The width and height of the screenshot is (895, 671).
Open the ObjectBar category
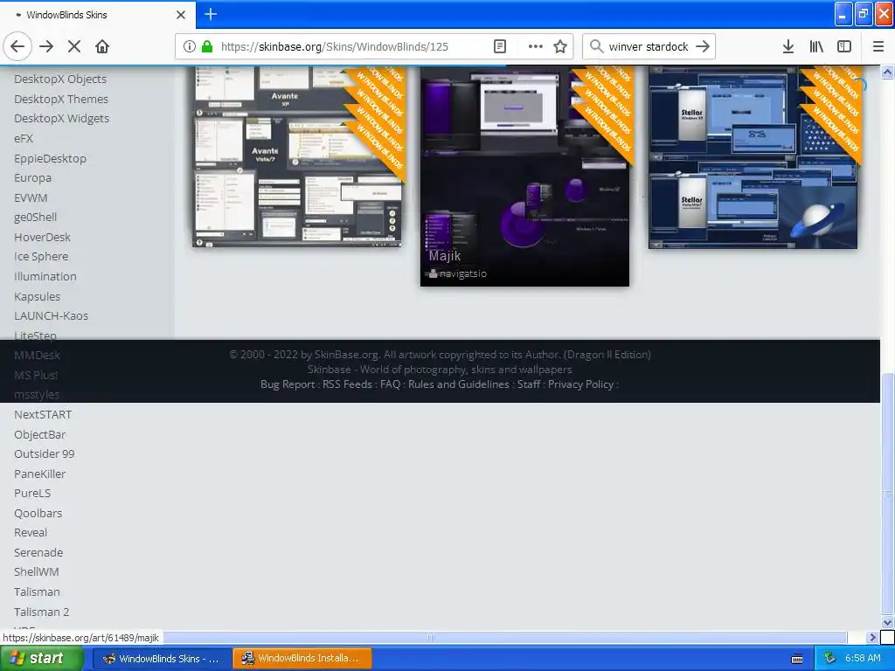coord(40,435)
